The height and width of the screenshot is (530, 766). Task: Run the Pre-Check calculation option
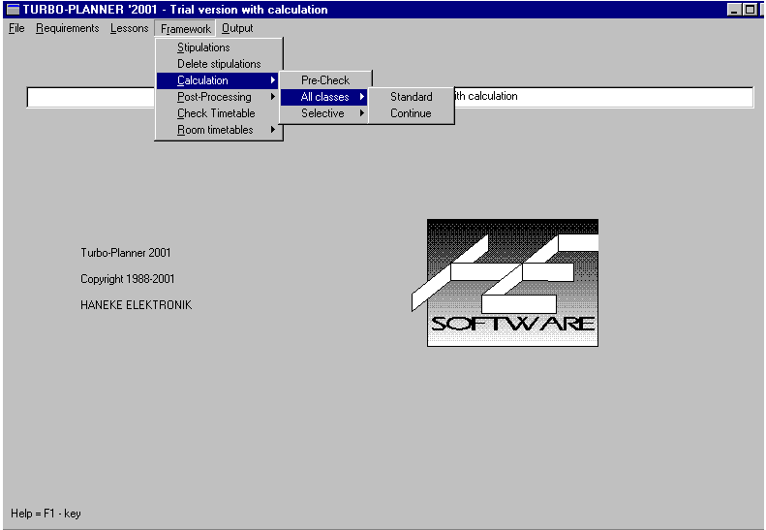click(x=325, y=80)
